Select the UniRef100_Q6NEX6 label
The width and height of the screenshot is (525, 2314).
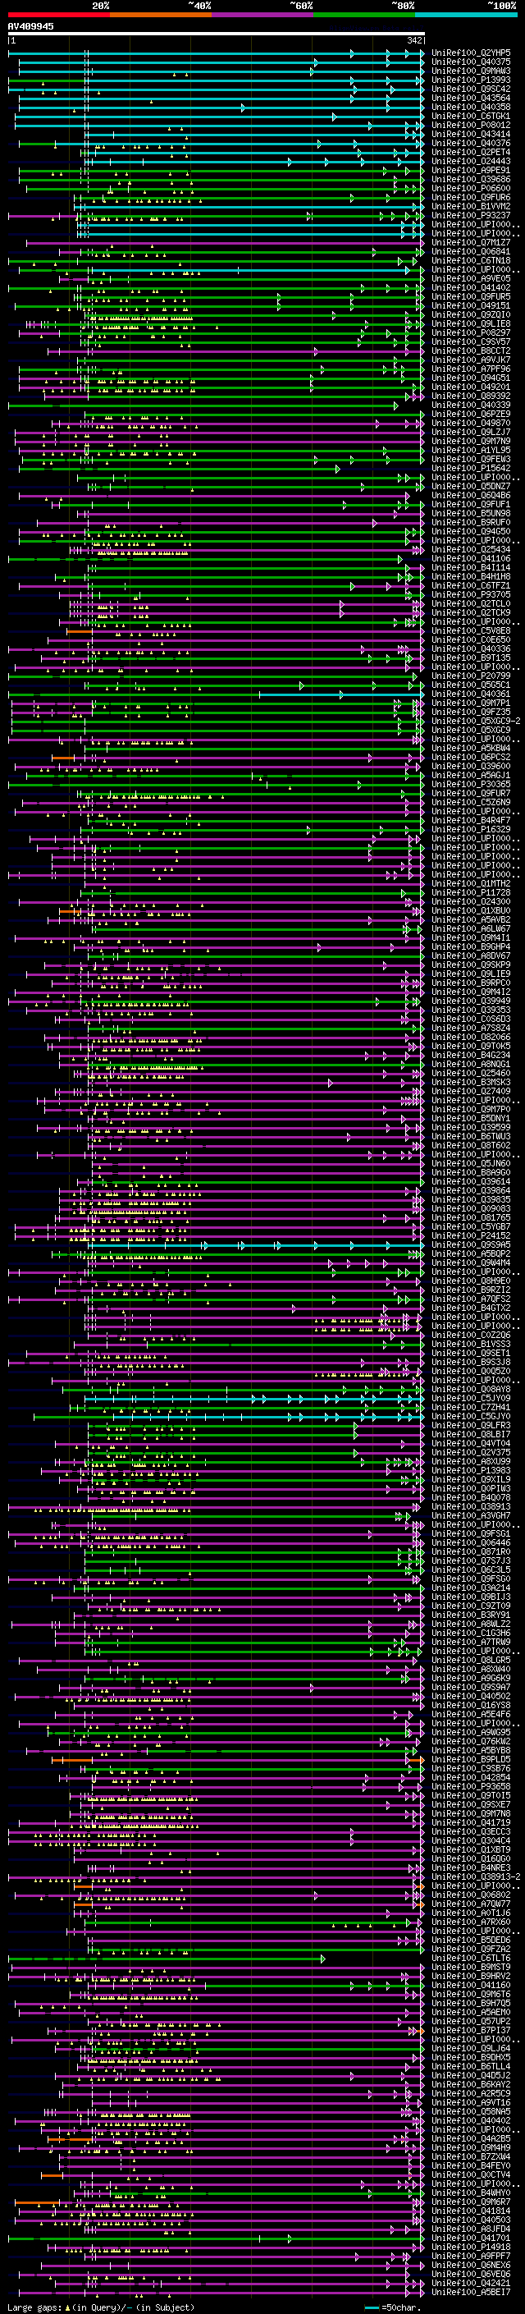471,2266
